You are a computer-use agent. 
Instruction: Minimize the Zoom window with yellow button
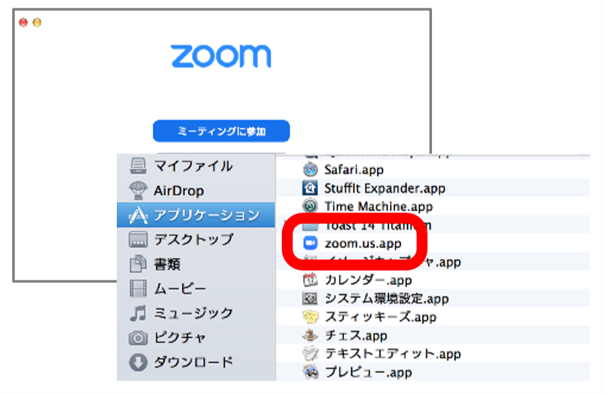pyautogui.click(x=37, y=22)
